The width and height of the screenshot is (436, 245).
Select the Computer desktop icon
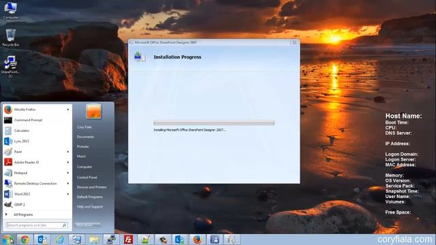point(11,11)
